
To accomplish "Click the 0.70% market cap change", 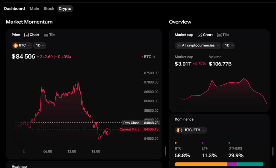I will coord(199,64).
